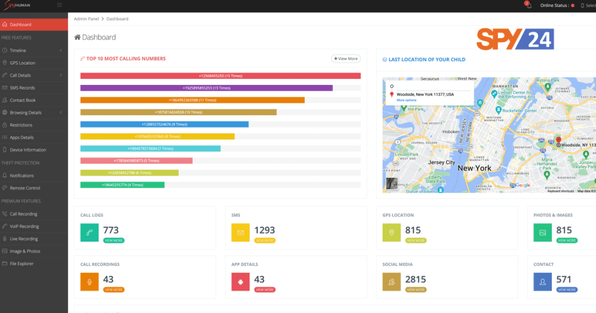The width and height of the screenshot is (596, 313).
Task: Click the +12568455255 (15 Times) bar
Action: click(x=221, y=76)
